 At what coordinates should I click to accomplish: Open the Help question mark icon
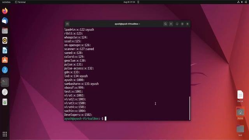click(5, 70)
